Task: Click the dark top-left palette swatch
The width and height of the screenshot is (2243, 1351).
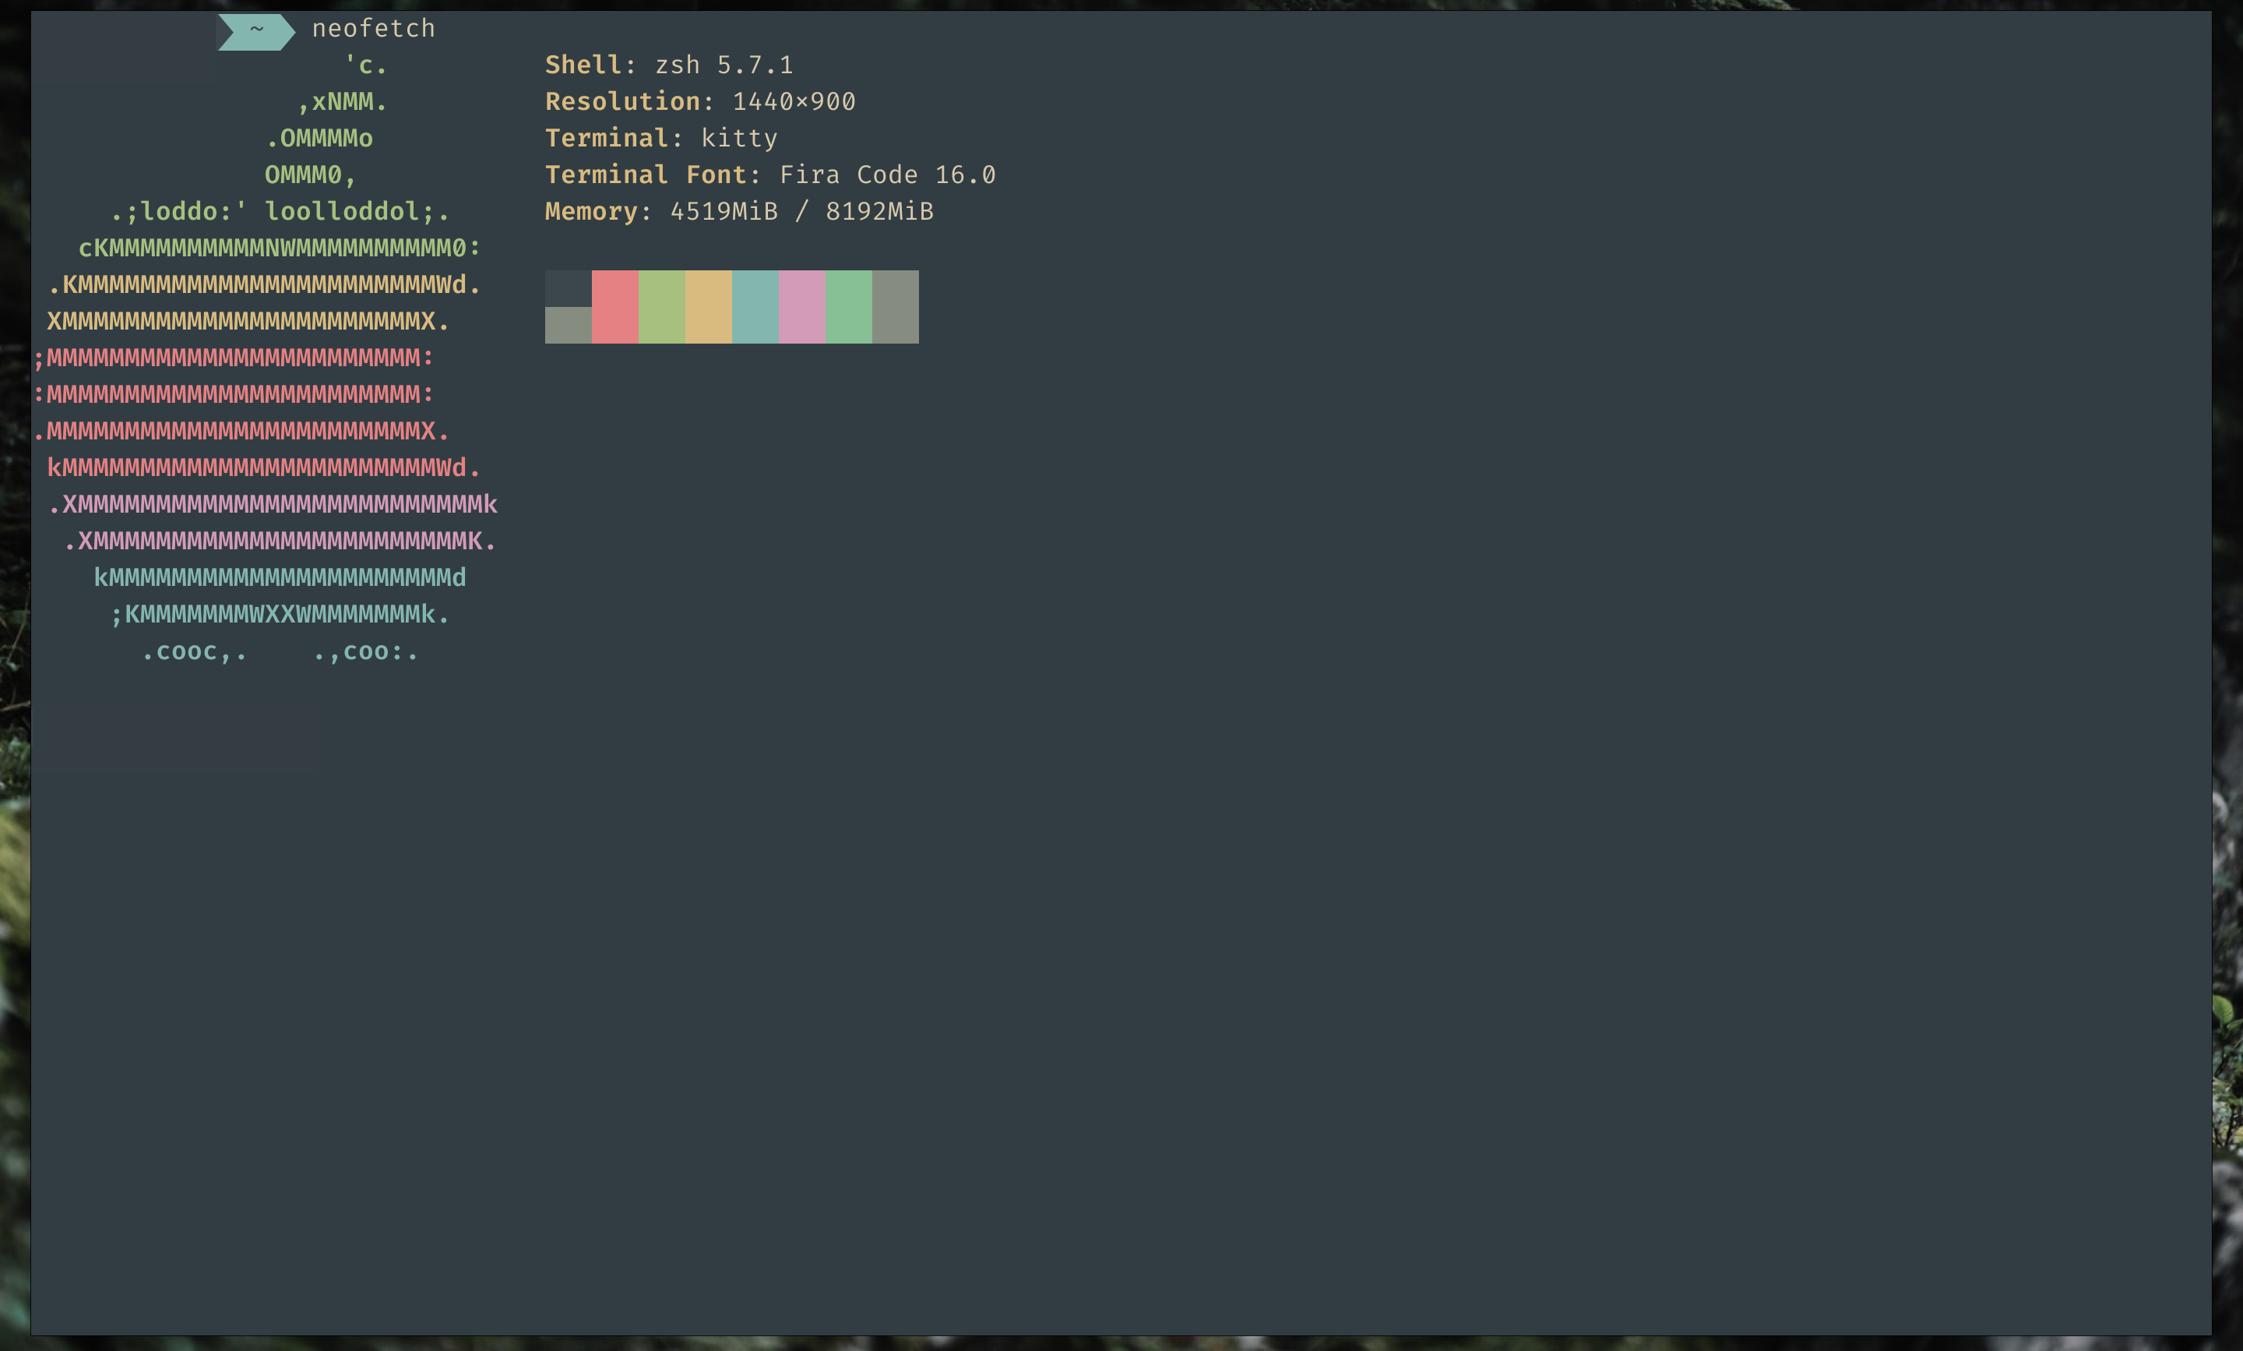Action: click(568, 287)
